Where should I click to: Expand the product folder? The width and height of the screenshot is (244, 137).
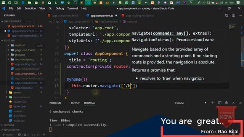pos(8,55)
